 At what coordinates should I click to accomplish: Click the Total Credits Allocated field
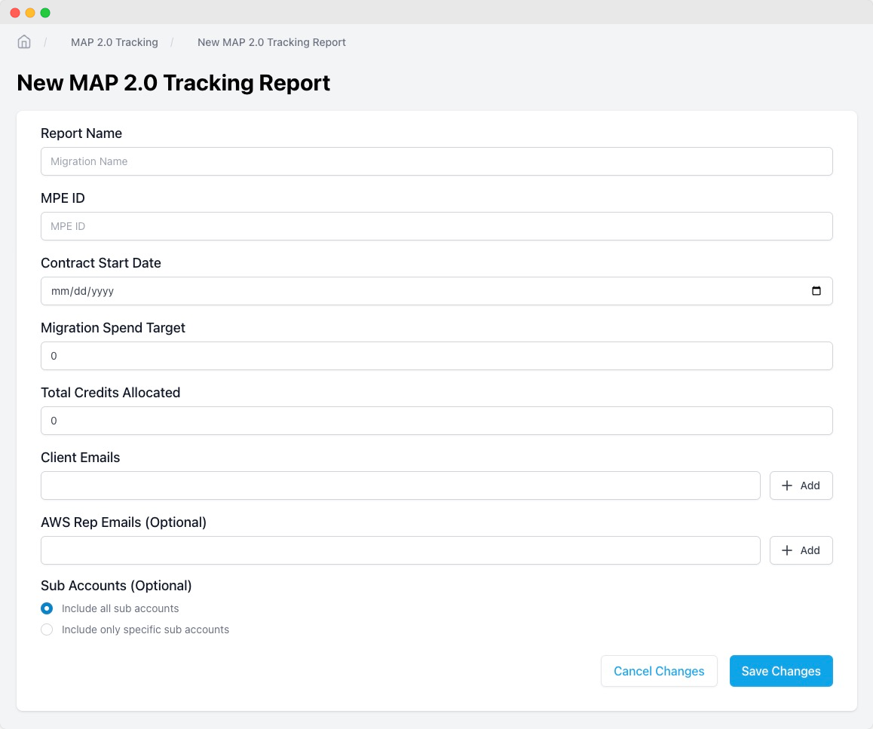coord(436,421)
